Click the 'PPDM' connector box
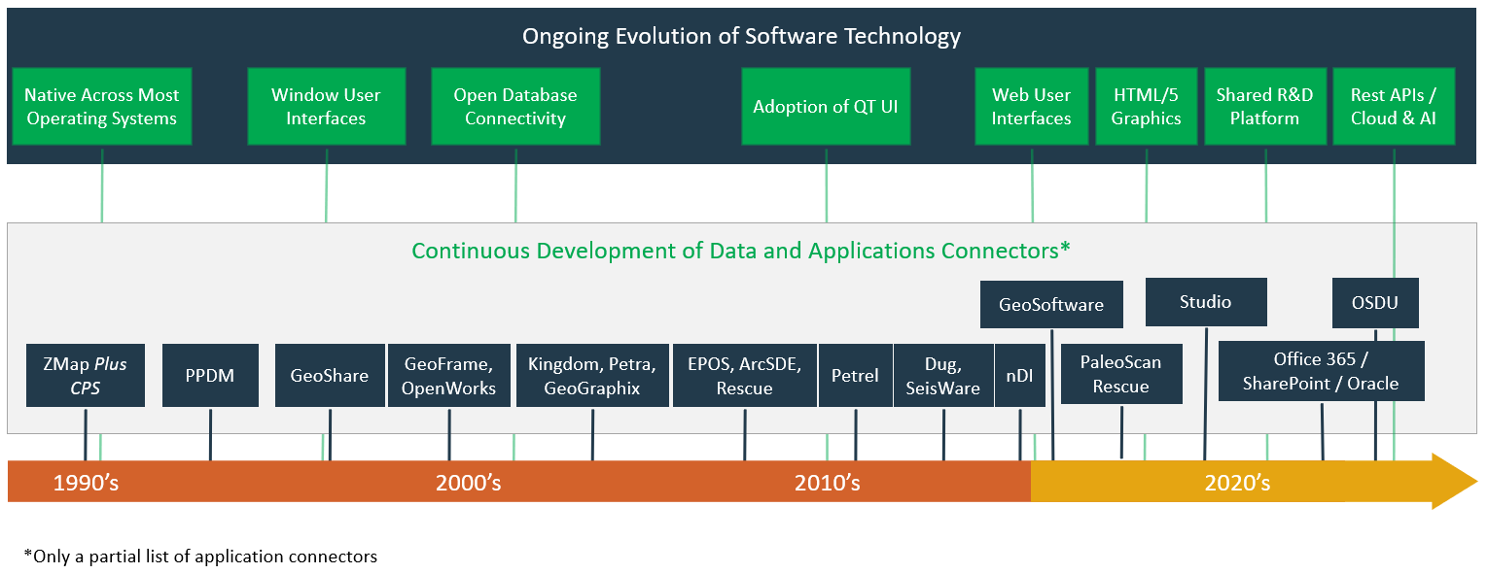1488x574 pixels. coord(210,375)
